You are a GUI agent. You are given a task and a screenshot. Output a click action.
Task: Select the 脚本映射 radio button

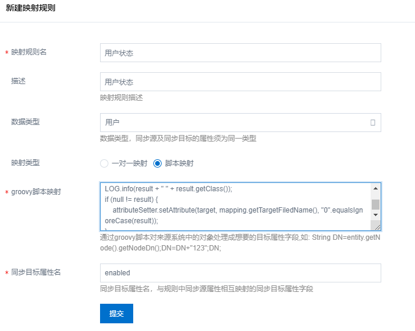pyautogui.click(x=157, y=163)
